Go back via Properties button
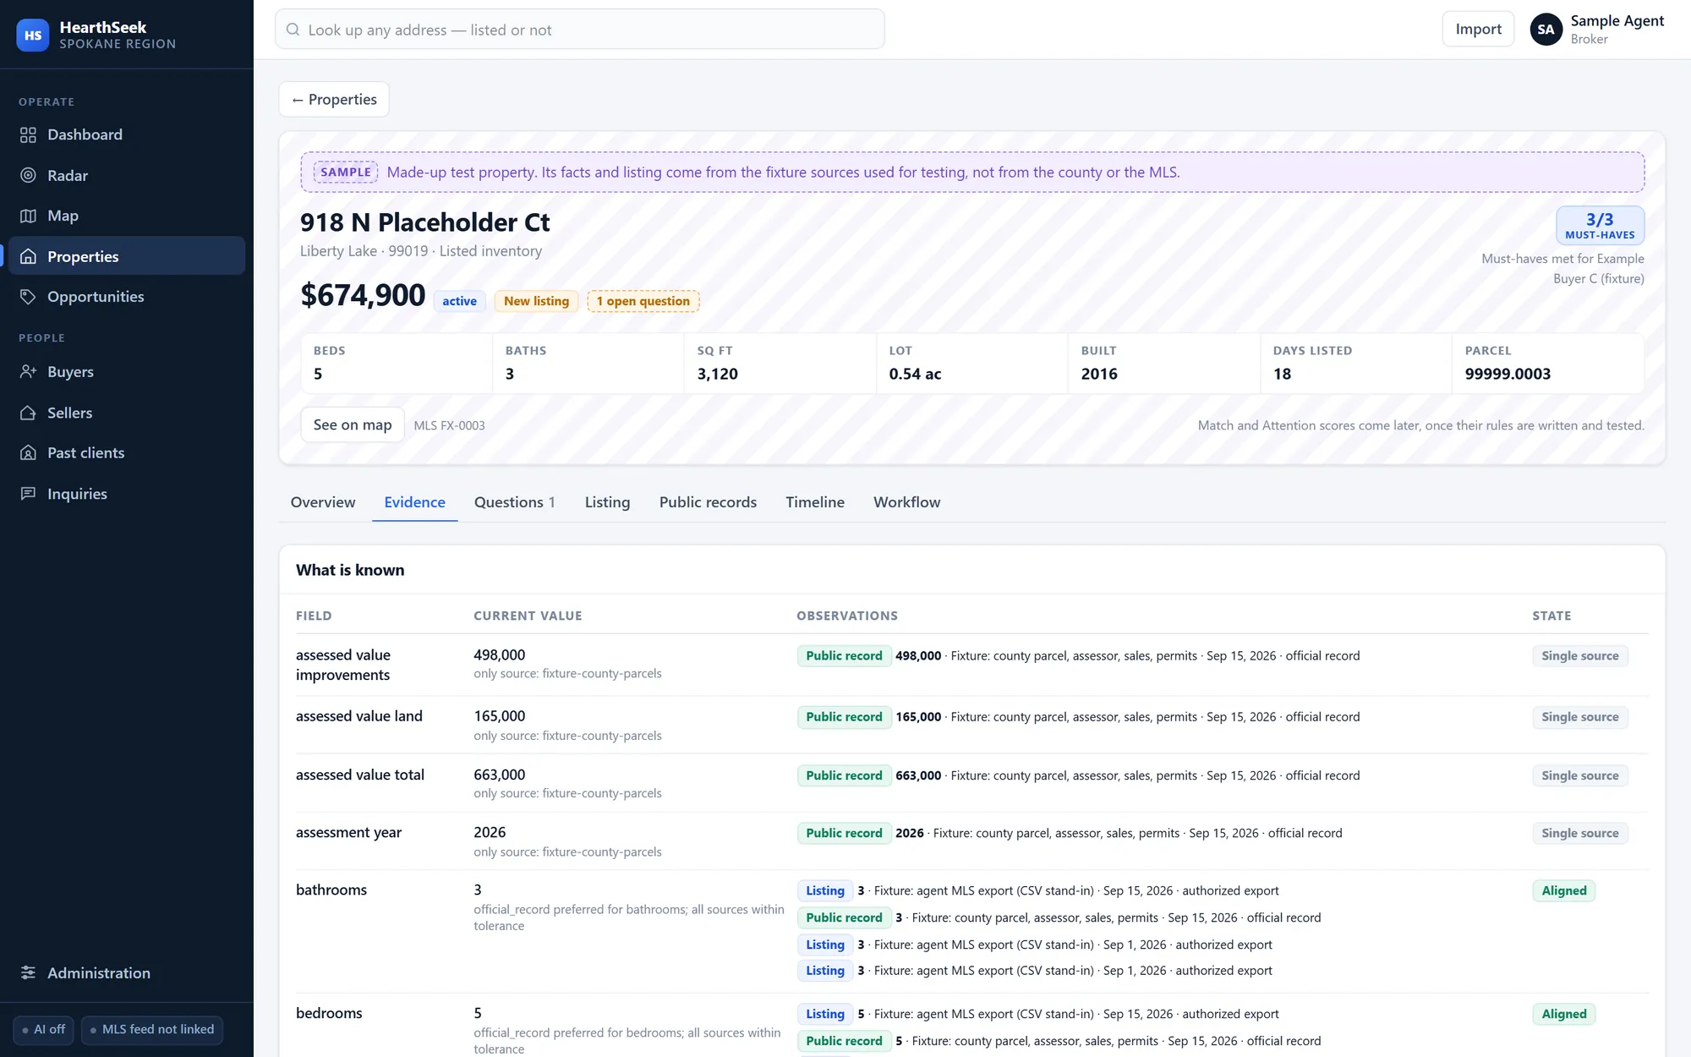This screenshot has width=1691, height=1057. point(334,100)
